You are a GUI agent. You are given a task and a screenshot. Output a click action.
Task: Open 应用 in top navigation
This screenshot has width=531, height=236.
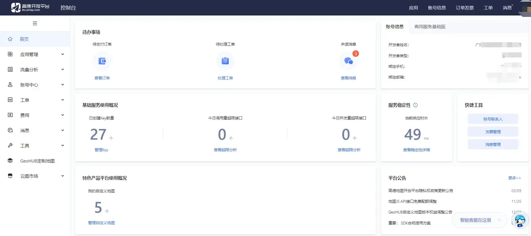[413, 8]
